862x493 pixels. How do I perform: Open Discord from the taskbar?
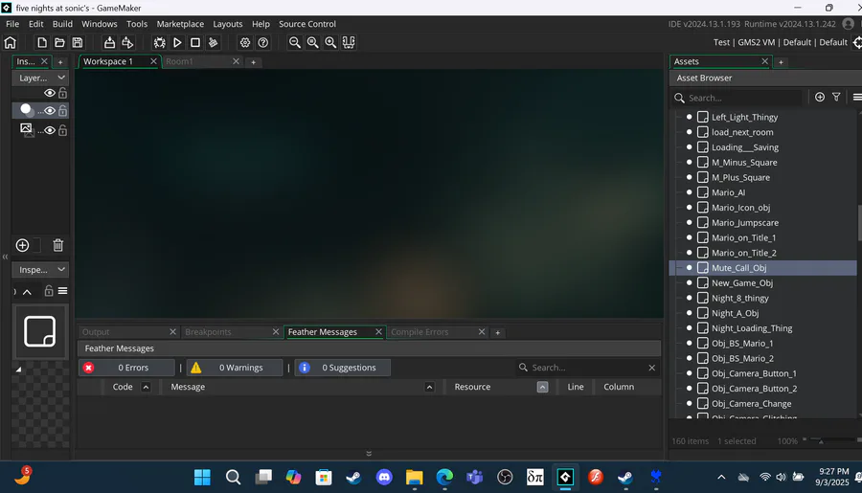[x=384, y=477]
